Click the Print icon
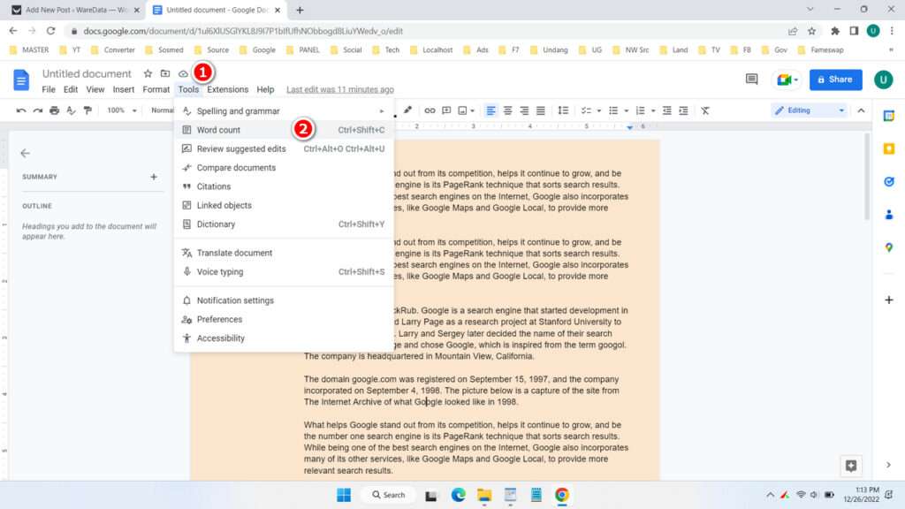 pos(54,110)
